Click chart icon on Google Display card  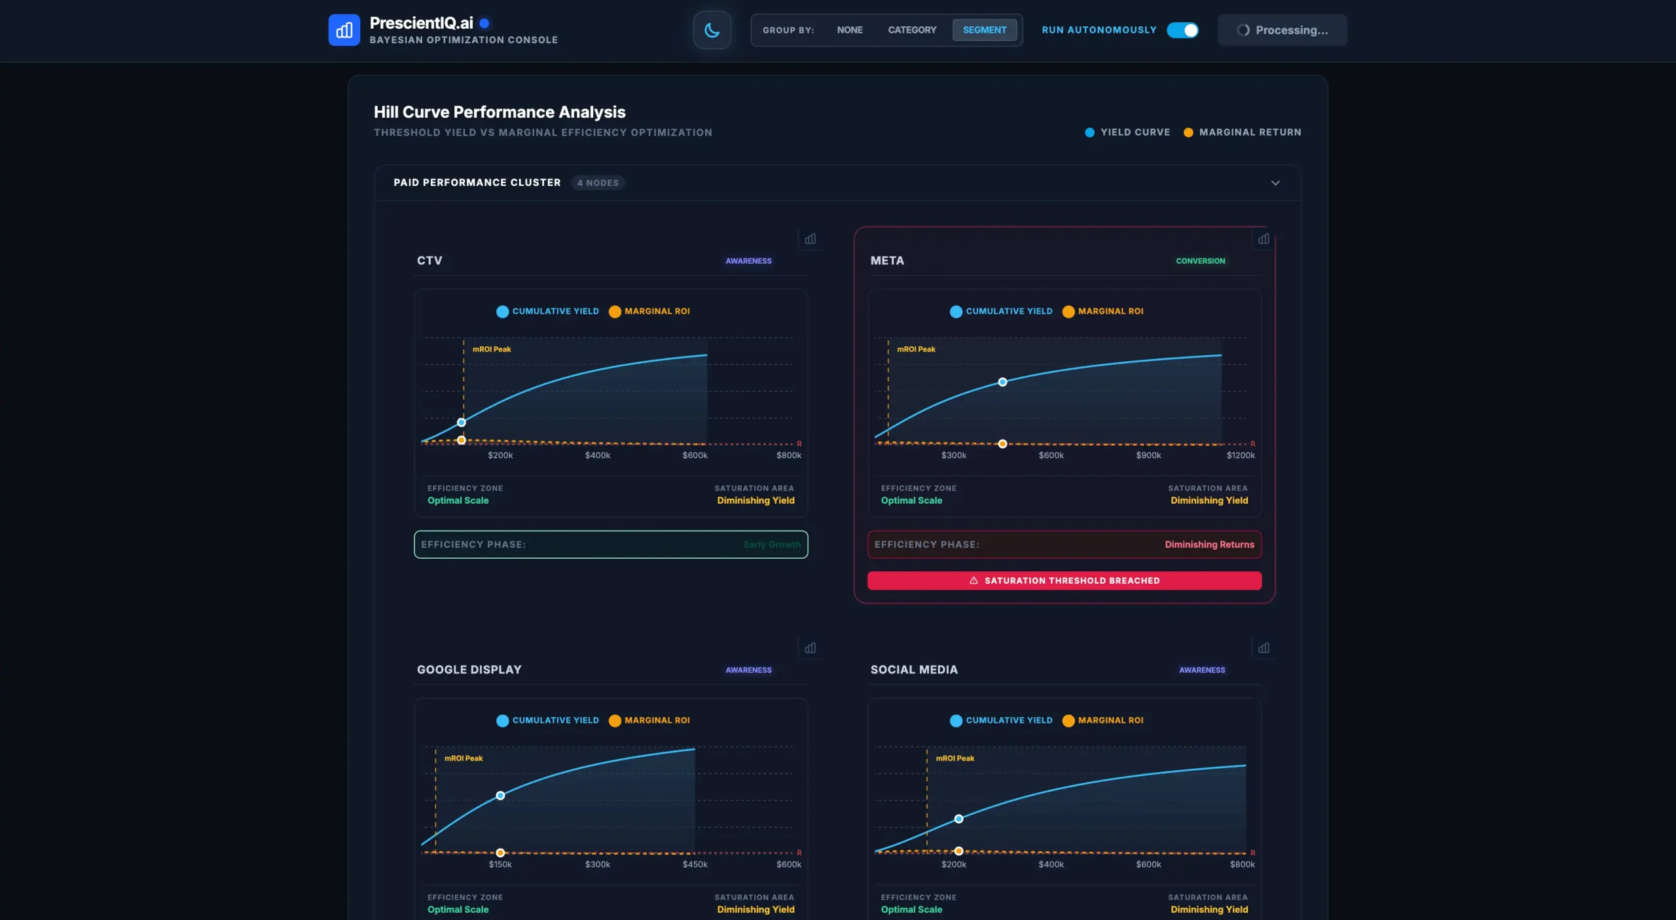[x=810, y=648]
